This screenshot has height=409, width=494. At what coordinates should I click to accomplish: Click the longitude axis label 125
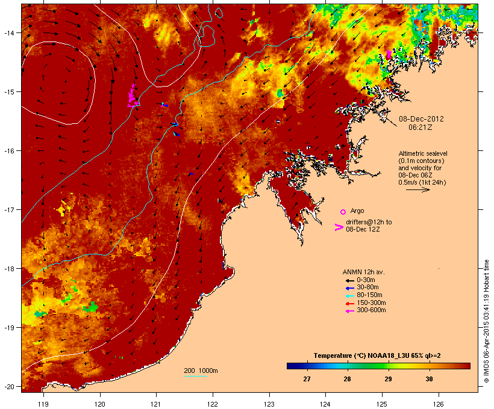click(x=382, y=404)
